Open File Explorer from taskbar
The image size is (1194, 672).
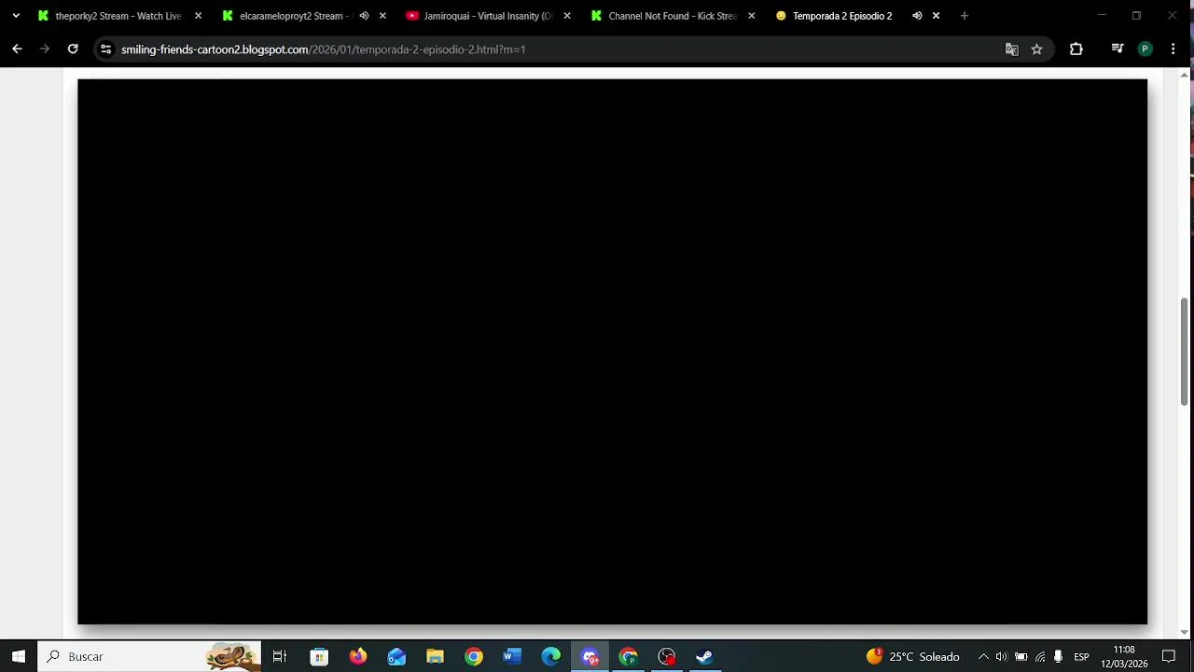(435, 656)
